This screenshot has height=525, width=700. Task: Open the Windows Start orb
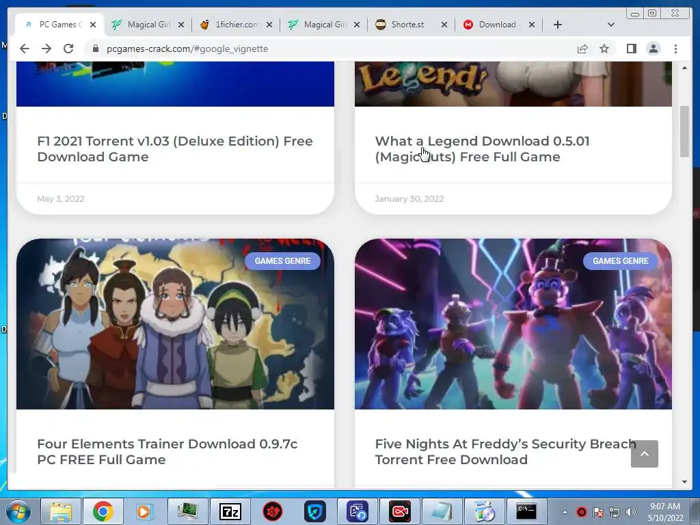pos(18,511)
